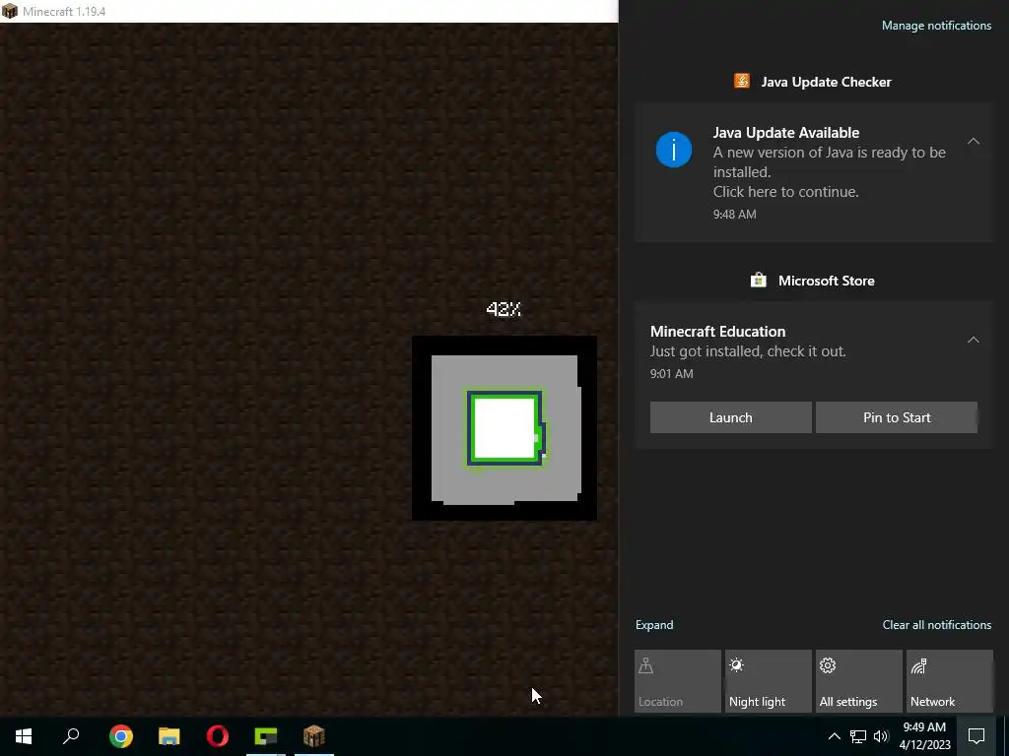Open Opera browser from taskbar
1009x756 pixels.
tap(218, 736)
